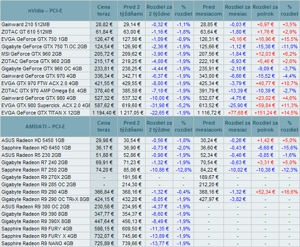Viewport: 300px width, 247px height.
Task: Click ASUS Radeon R5 230 2GB name
Action: [x=31, y=155]
